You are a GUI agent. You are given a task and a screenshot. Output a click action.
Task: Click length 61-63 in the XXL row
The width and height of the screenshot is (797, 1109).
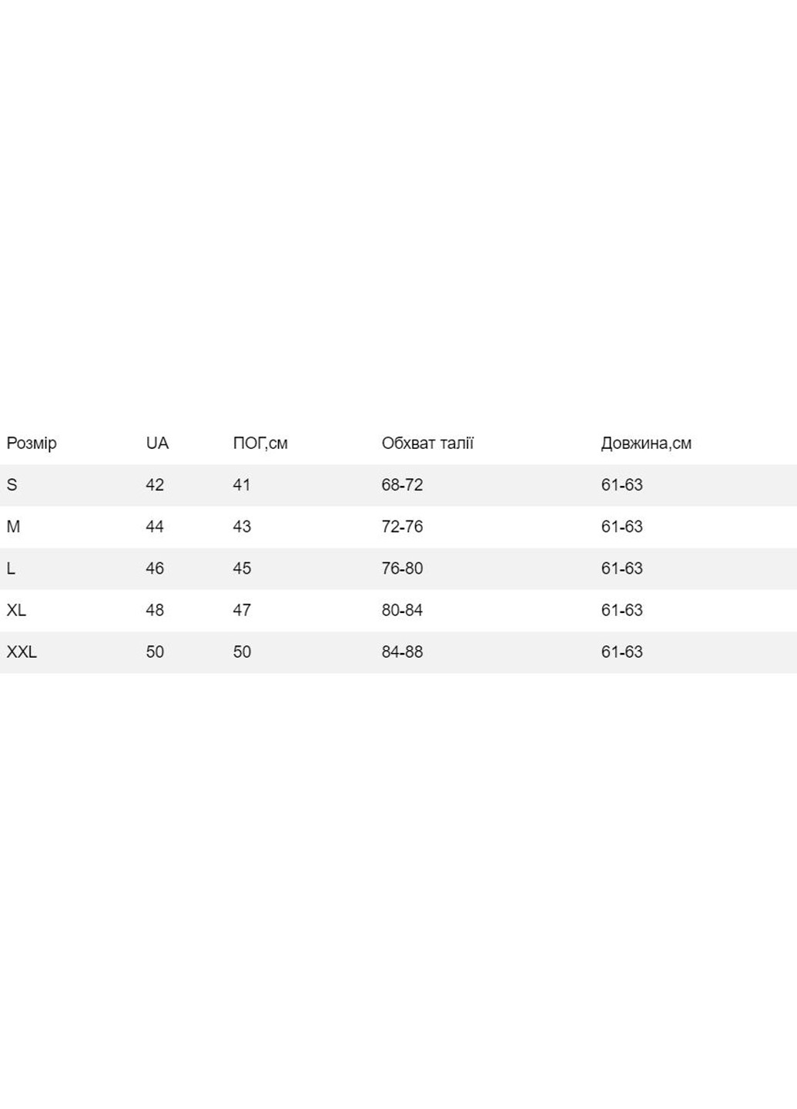[621, 652]
